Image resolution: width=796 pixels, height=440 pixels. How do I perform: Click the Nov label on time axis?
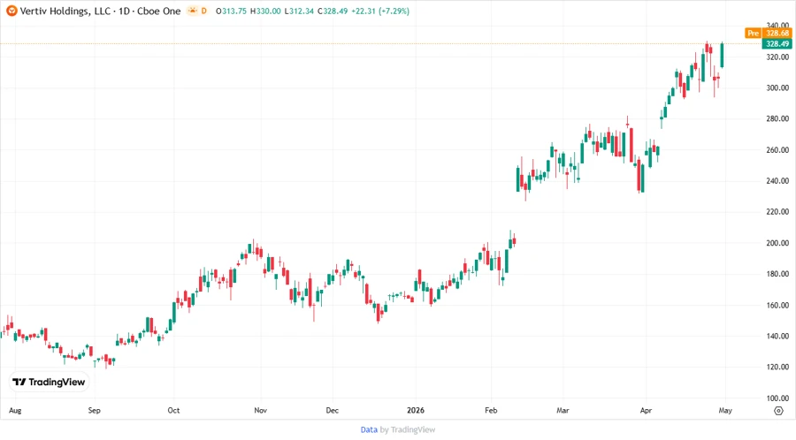tap(260, 410)
